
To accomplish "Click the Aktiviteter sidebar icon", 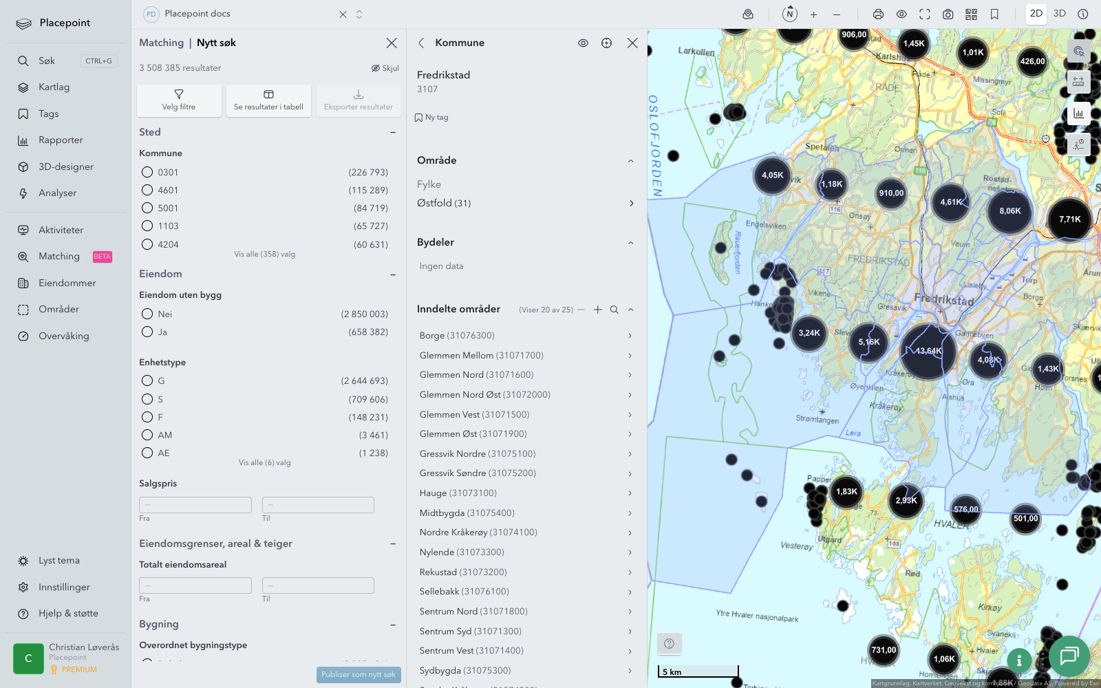I will (23, 230).
